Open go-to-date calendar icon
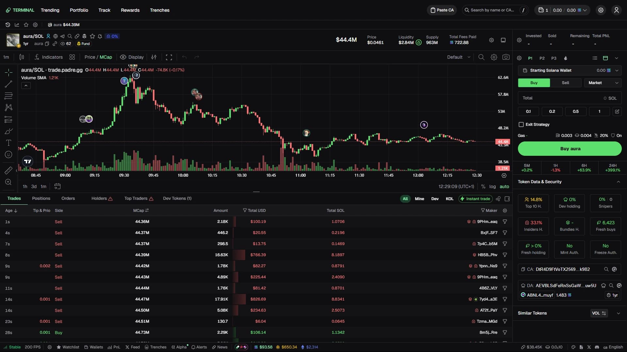The width and height of the screenshot is (627, 352). [x=57, y=186]
